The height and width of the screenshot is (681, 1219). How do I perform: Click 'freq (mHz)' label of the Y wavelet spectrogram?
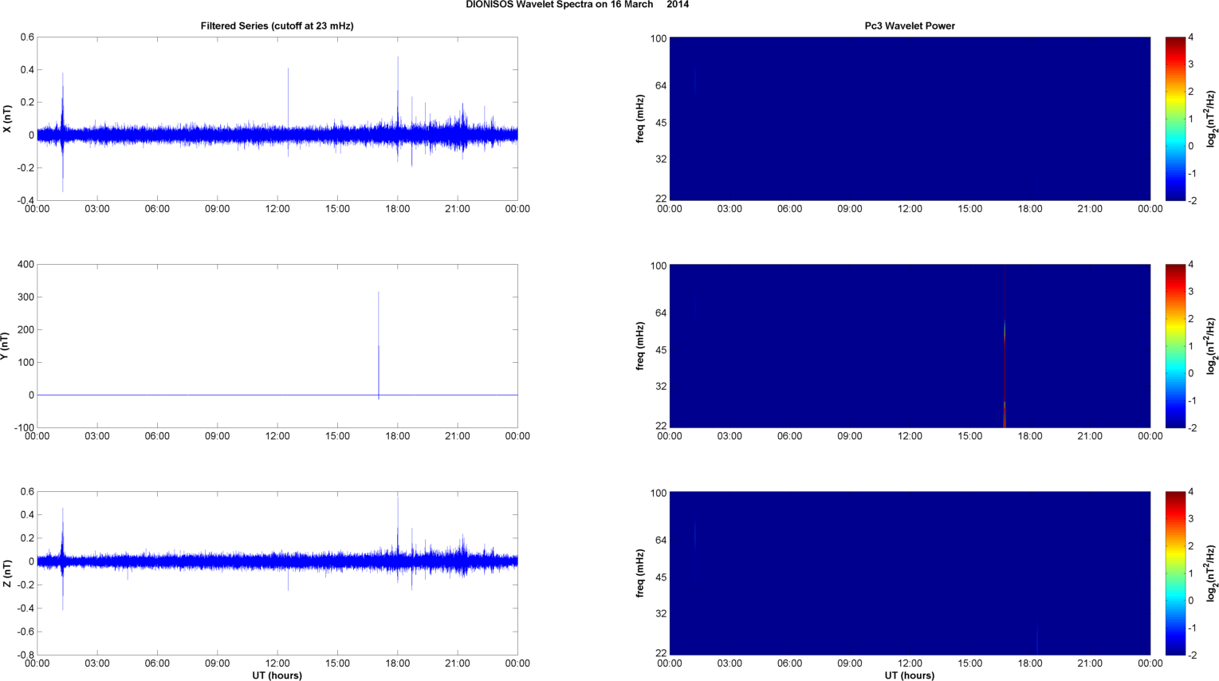640,346
